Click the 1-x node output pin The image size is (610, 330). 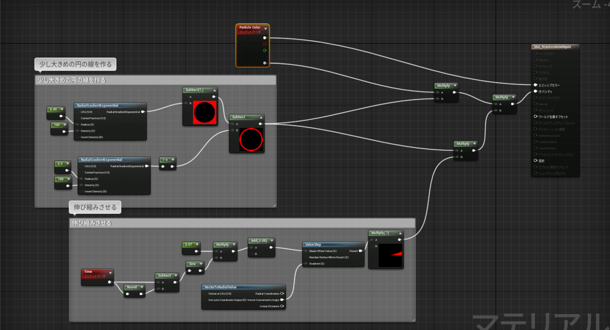click(x=172, y=166)
